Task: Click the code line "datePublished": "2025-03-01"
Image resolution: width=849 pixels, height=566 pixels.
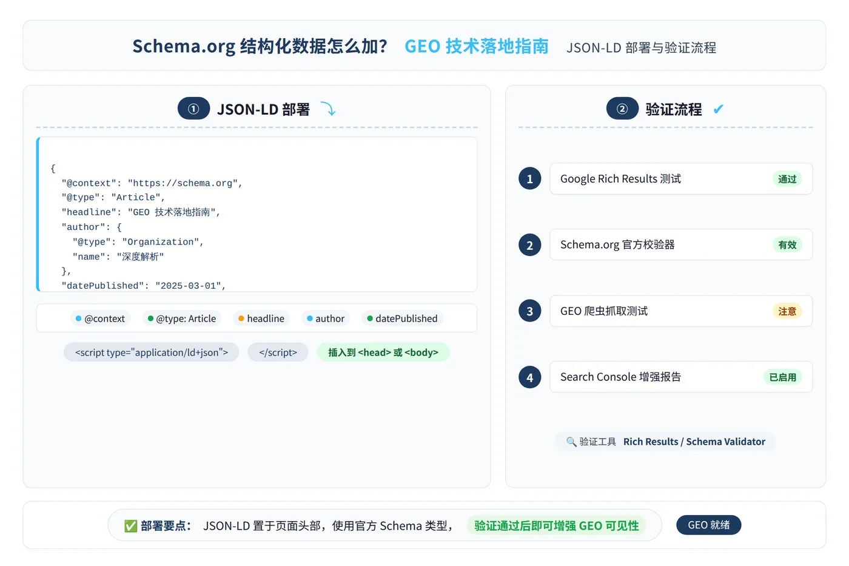Action: pyautogui.click(x=144, y=286)
